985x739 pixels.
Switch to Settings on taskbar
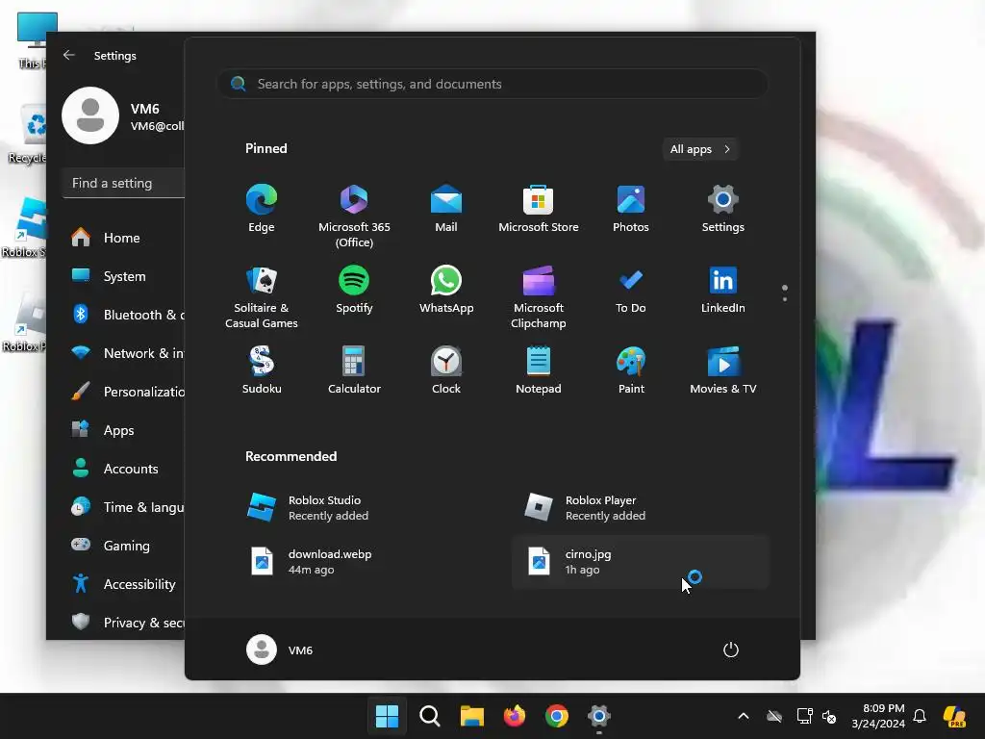tap(598, 716)
